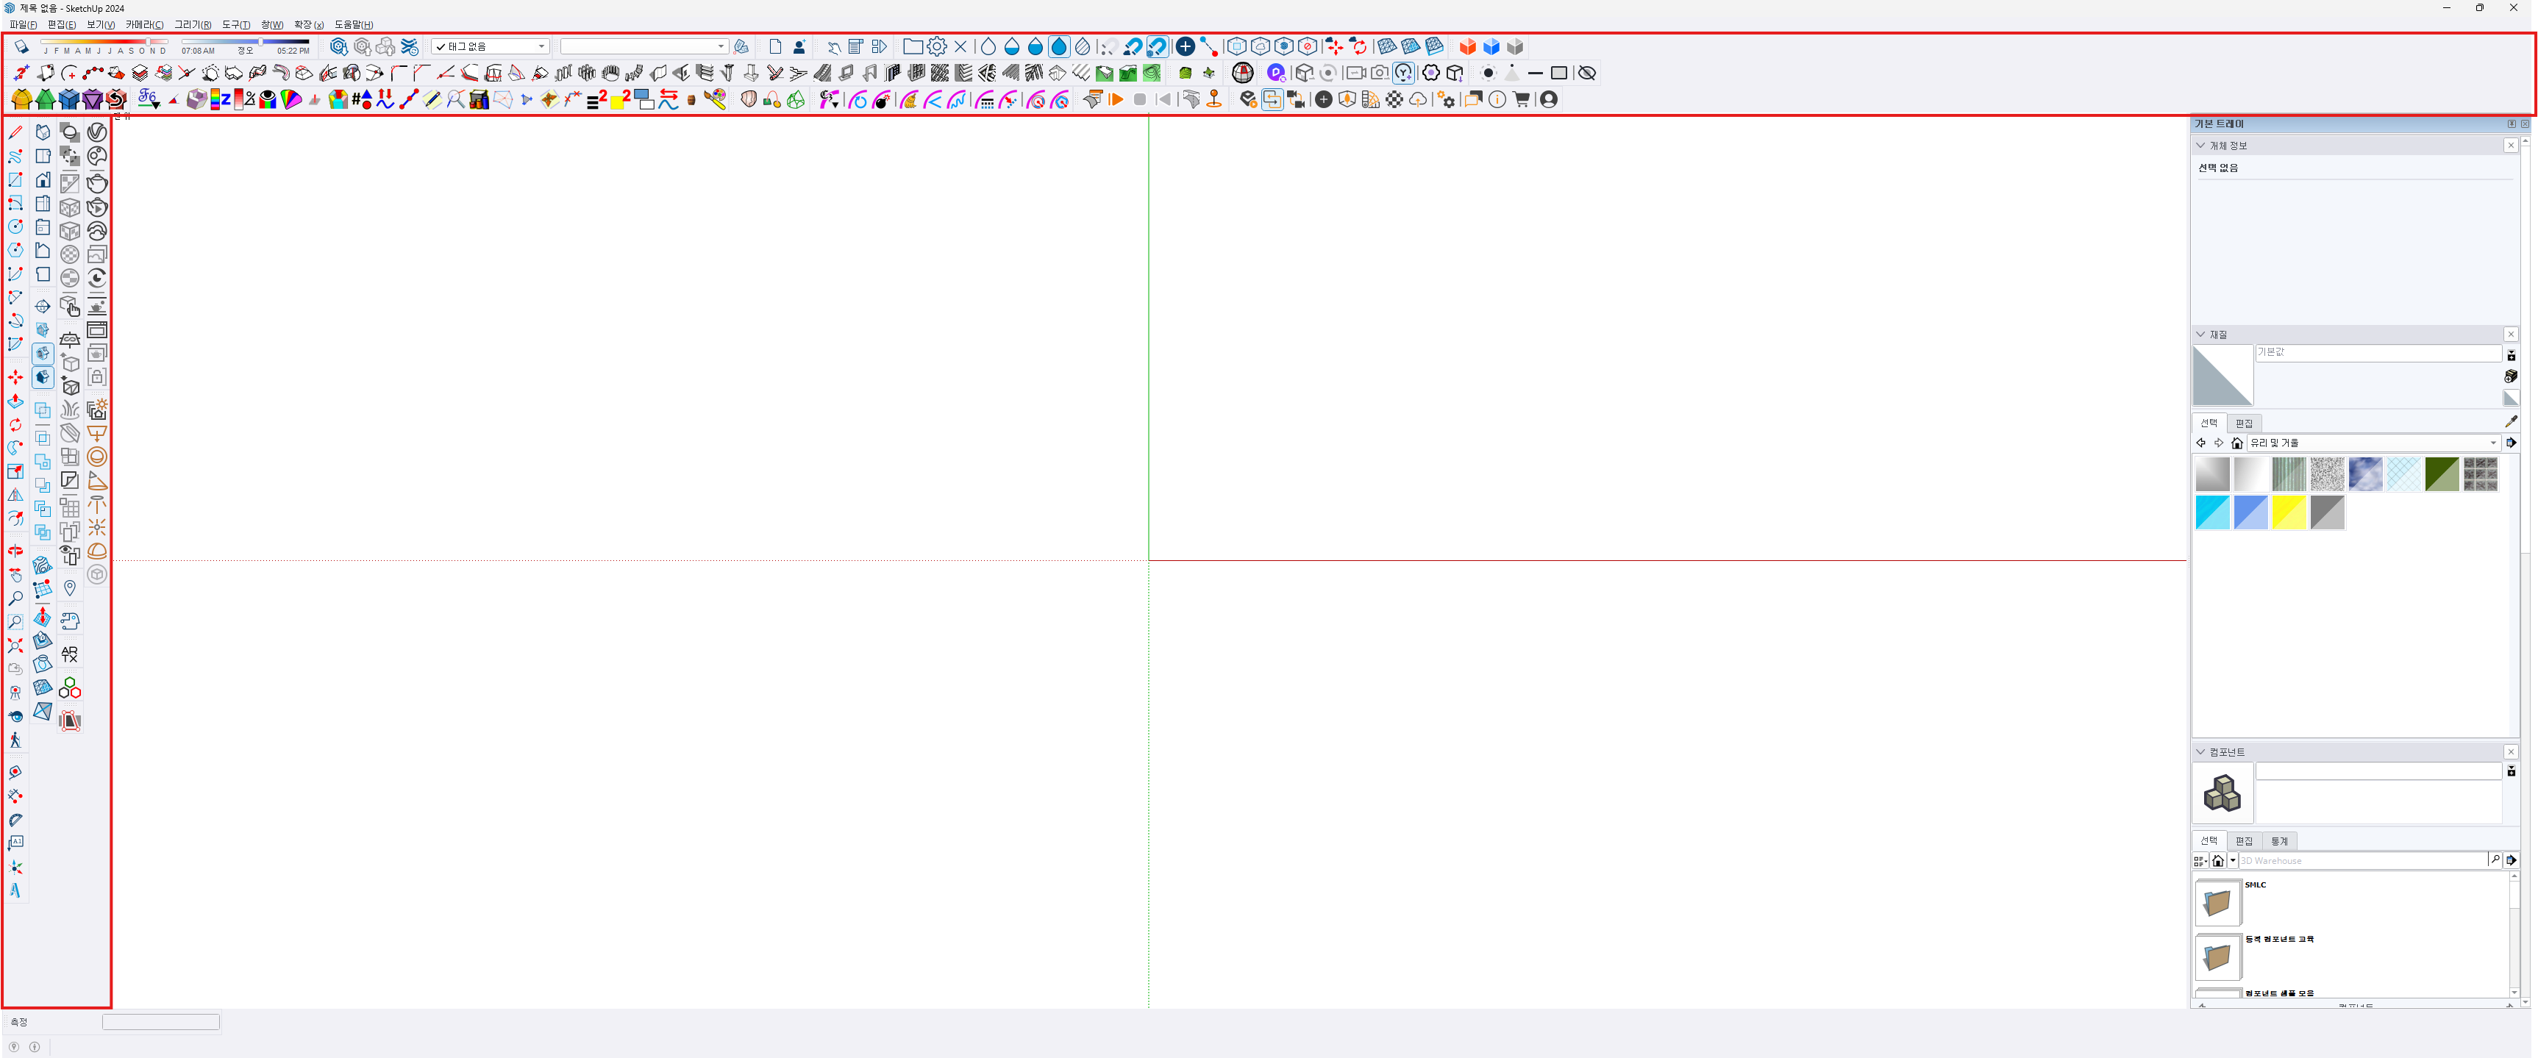
Task: Click the shopping cart Extension Warehouse icon
Action: [x=1521, y=99]
